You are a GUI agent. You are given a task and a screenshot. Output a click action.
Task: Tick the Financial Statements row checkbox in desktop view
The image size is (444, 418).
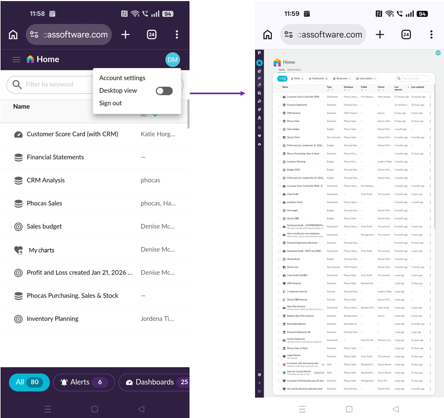click(x=279, y=105)
